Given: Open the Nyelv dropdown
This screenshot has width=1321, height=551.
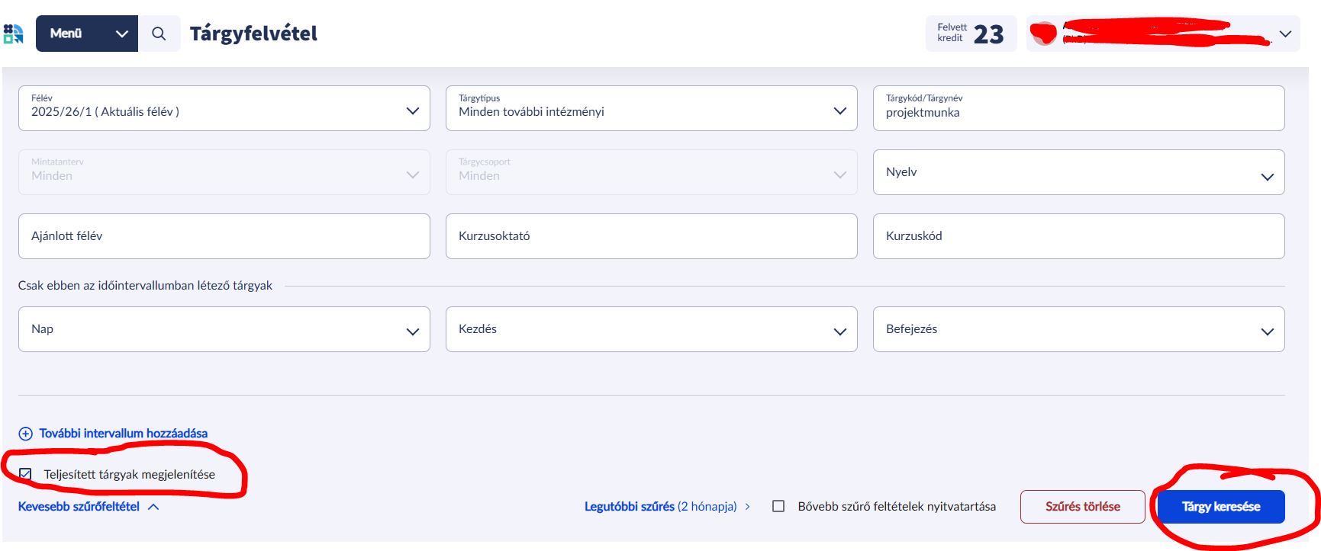Looking at the screenshot, I should click(x=1078, y=172).
